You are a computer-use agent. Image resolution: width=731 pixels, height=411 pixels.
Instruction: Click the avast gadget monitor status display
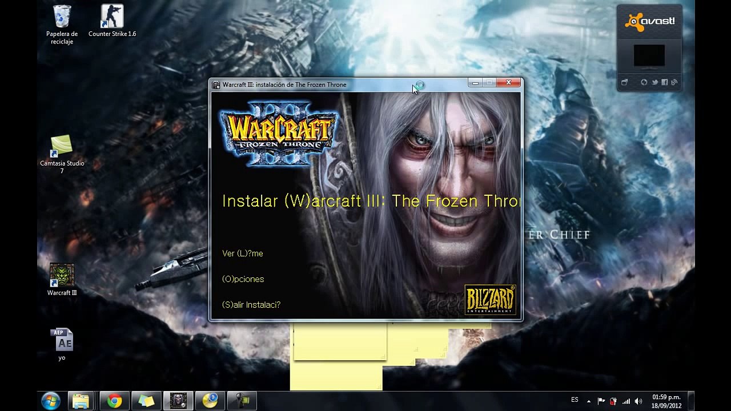pyautogui.click(x=649, y=57)
